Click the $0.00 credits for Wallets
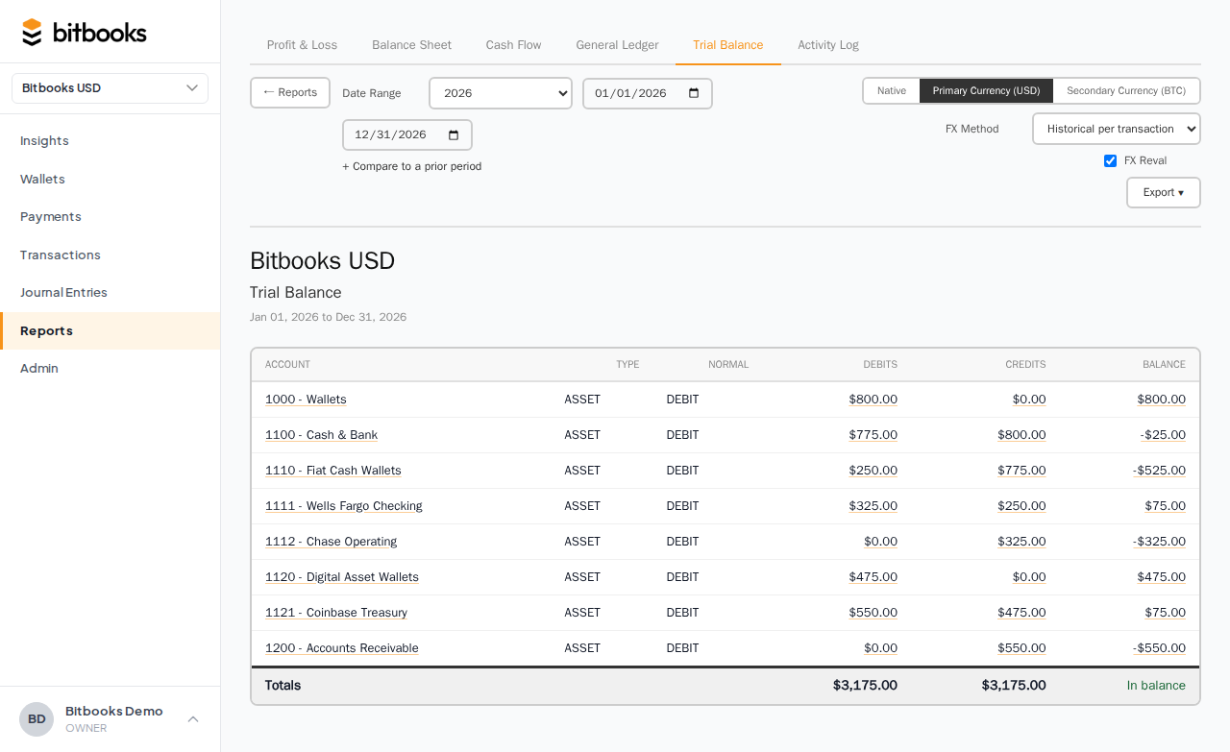Screen dimensions: 1230x752 tap(1029, 400)
